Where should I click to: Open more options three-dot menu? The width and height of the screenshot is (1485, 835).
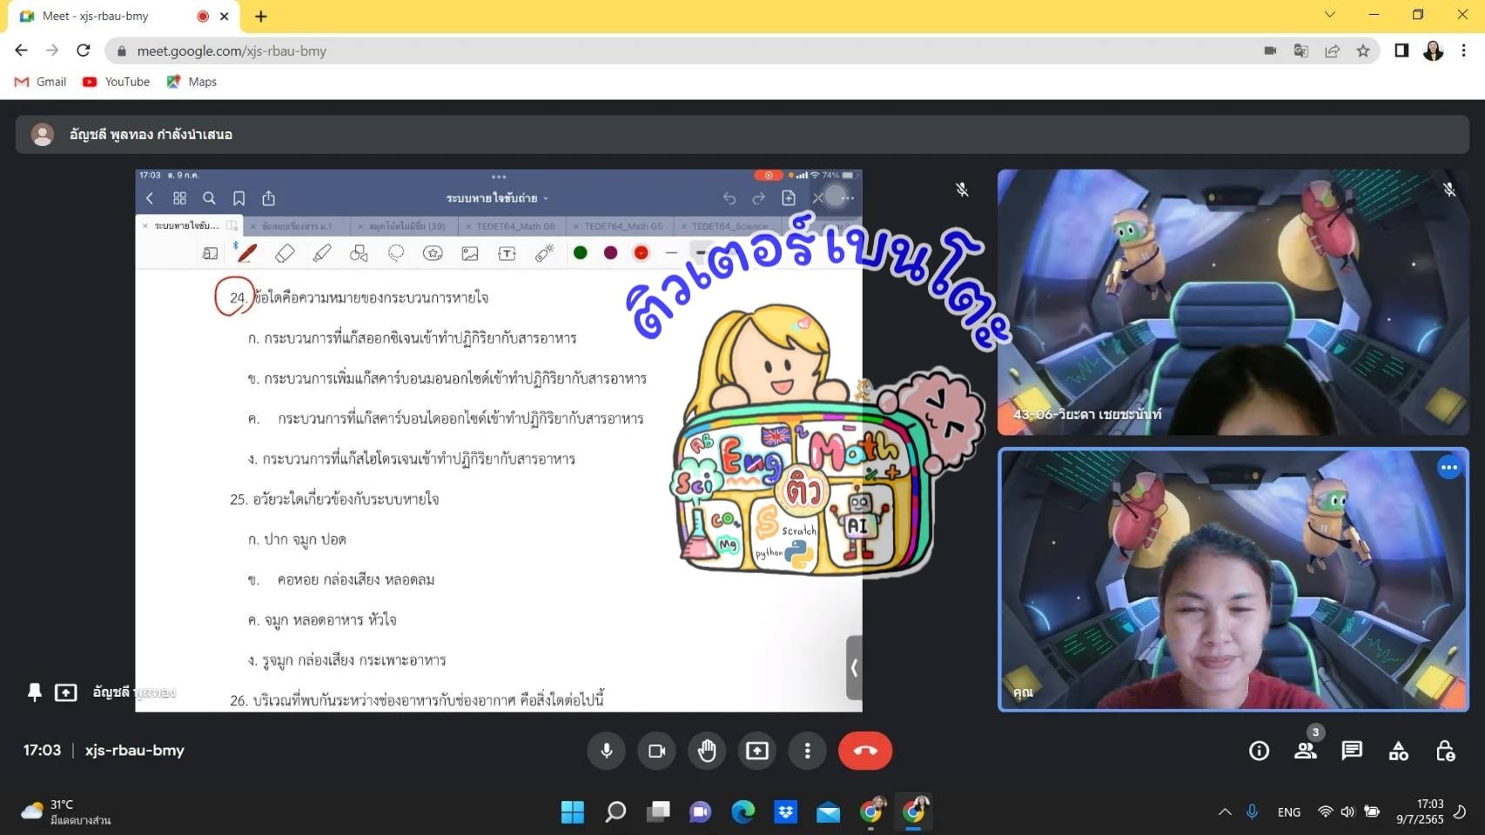point(808,751)
